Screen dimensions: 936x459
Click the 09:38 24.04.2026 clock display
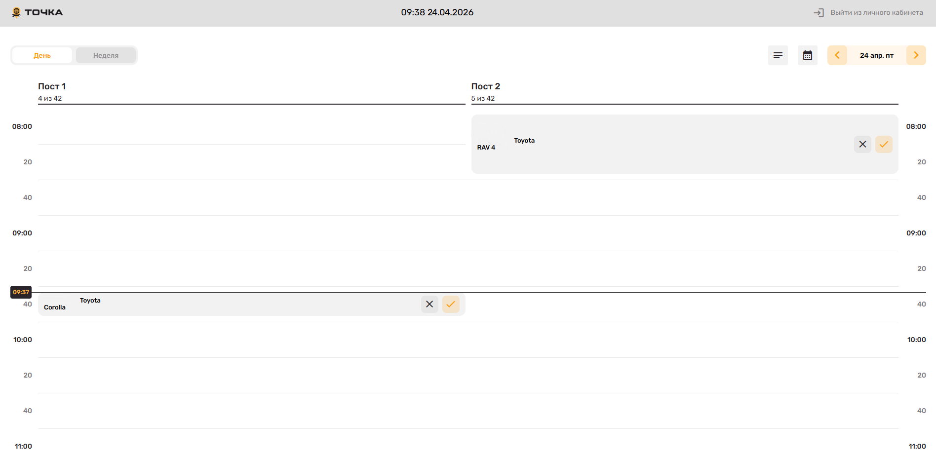tap(437, 12)
